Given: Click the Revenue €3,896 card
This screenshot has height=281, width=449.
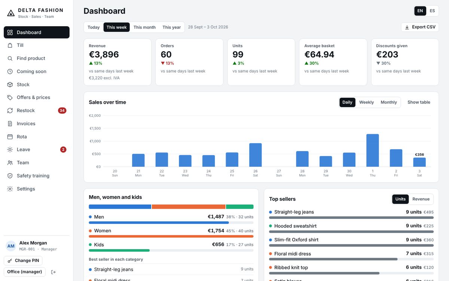Looking at the screenshot, I should tap(117, 62).
